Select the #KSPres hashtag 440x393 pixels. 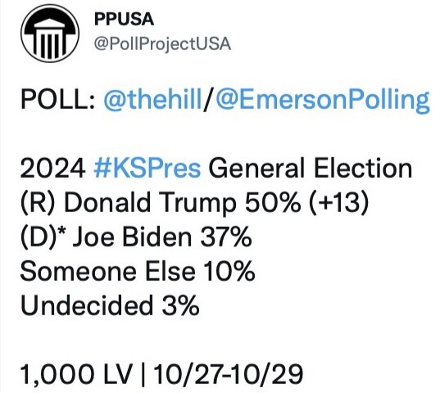coord(147,169)
